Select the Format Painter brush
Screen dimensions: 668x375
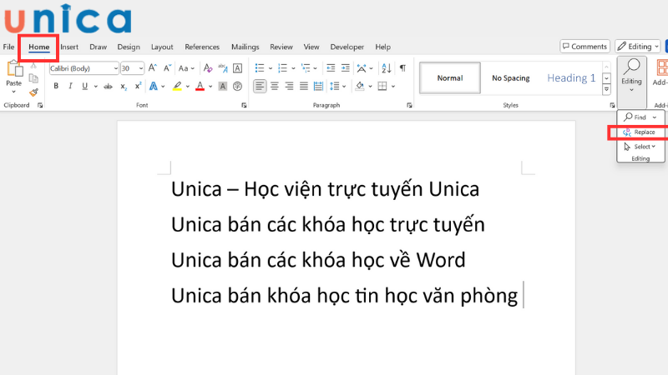[33, 92]
